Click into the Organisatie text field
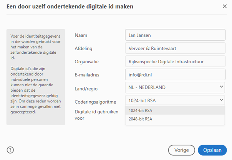Image resolution: width=232 pixels, height=160 pixels. [x=175, y=61]
